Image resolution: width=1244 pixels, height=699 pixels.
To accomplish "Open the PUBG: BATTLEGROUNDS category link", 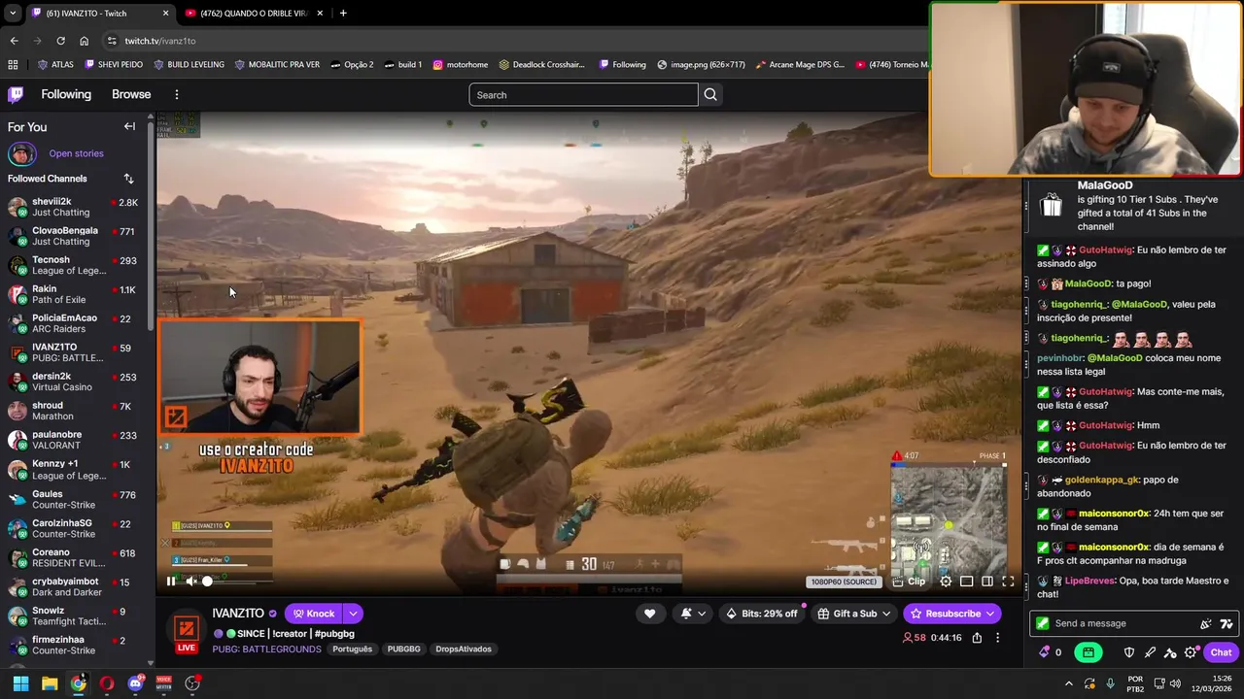I will tap(266, 649).
